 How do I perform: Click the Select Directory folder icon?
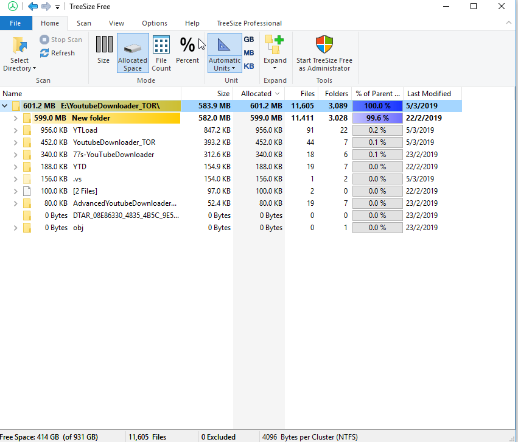[x=19, y=45]
